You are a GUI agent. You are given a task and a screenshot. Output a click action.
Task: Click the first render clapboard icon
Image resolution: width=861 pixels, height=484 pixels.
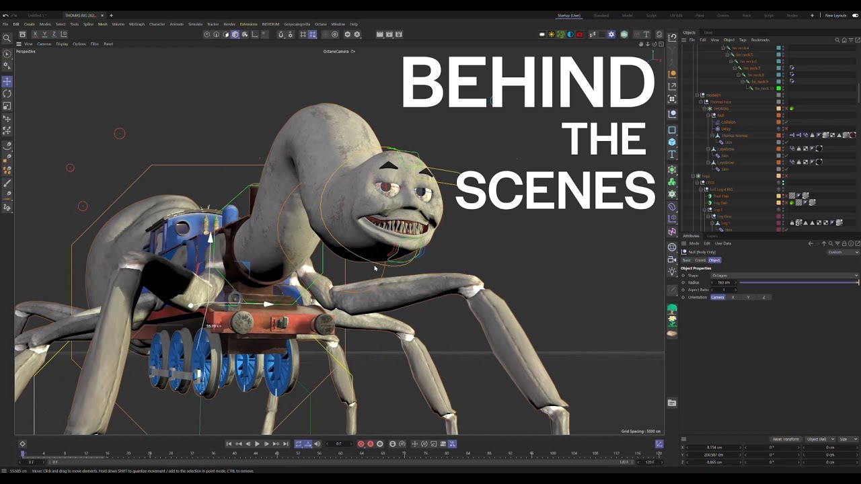point(380,34)
